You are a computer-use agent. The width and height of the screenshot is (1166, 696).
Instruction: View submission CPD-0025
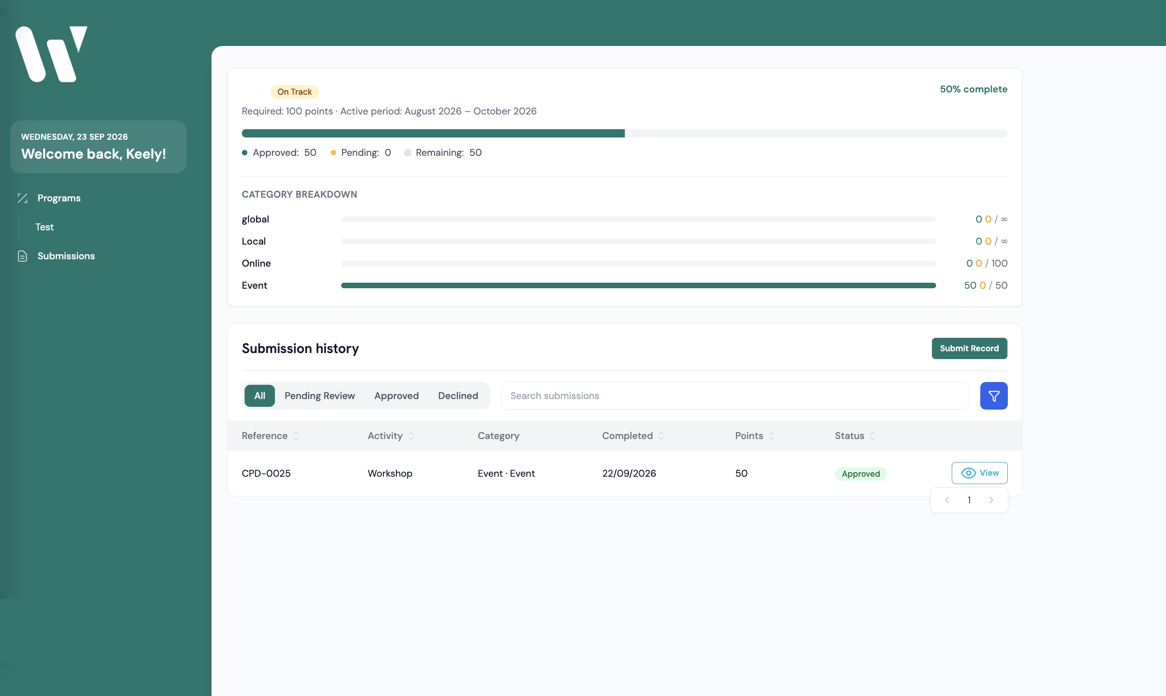[979, 473]
